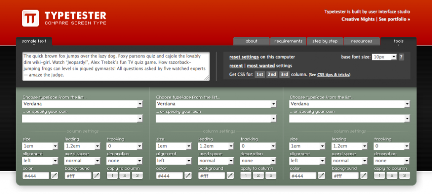This screenshot has width=432, height=194.
Task: Get CSS for 1st column
Action: tap(259, 75)
